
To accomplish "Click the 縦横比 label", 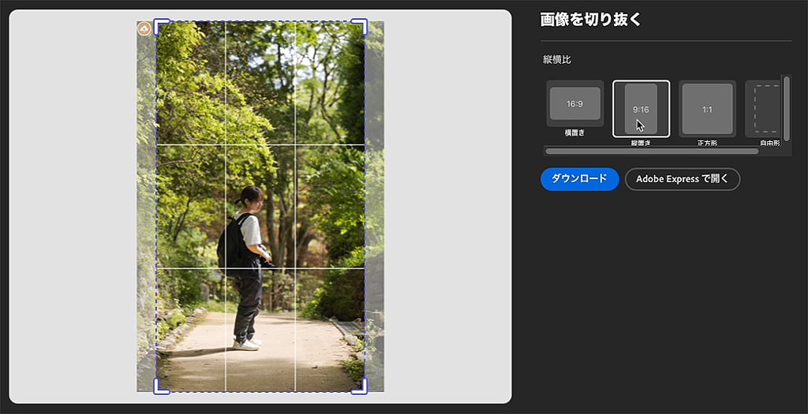I will (557, 60).
